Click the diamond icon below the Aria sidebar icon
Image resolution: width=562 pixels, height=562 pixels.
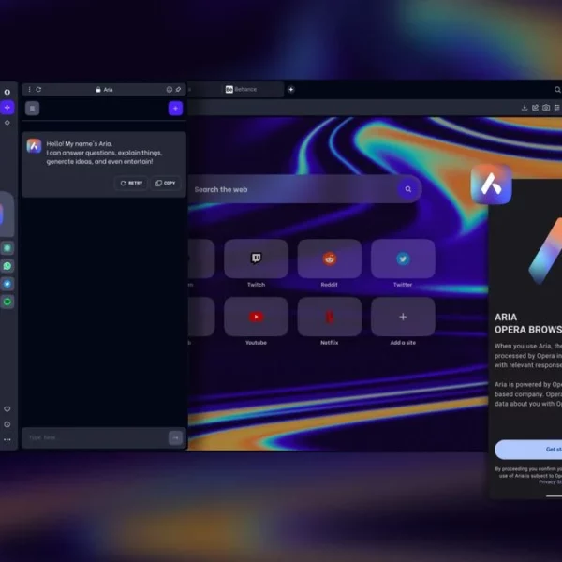coord(7,123)
